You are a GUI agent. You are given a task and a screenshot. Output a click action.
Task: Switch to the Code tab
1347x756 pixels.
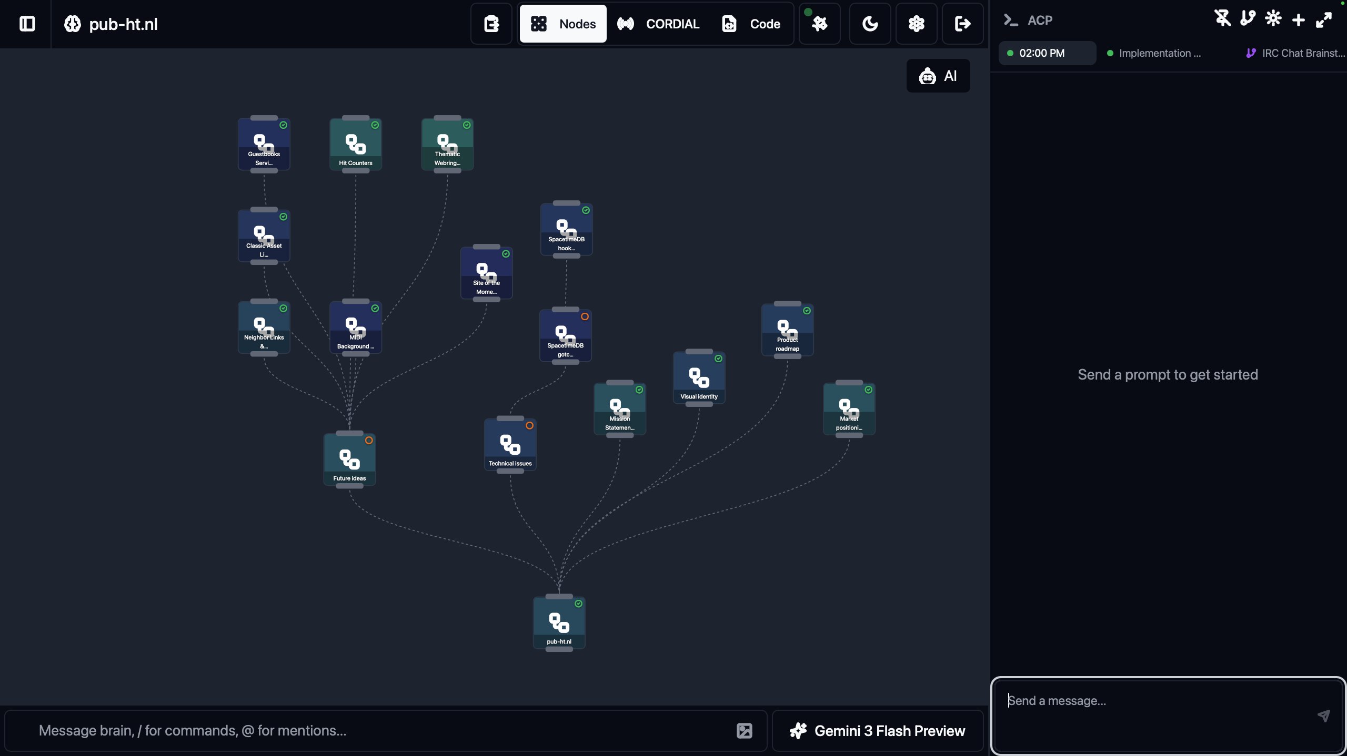point(751,24)
